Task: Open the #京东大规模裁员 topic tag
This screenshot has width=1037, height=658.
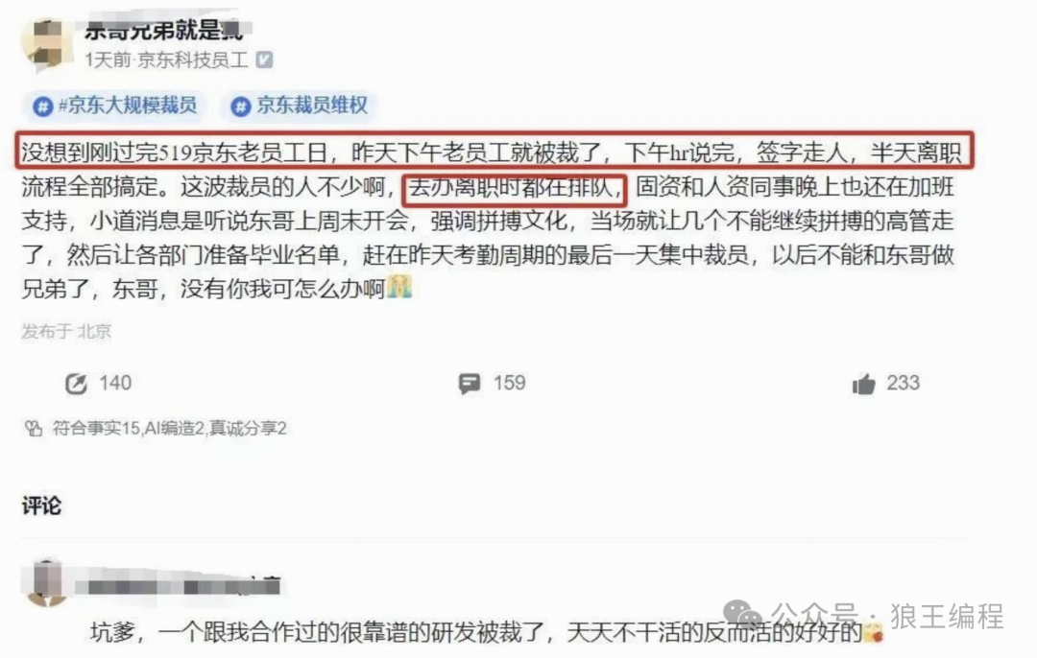Action: pos(116,106)
